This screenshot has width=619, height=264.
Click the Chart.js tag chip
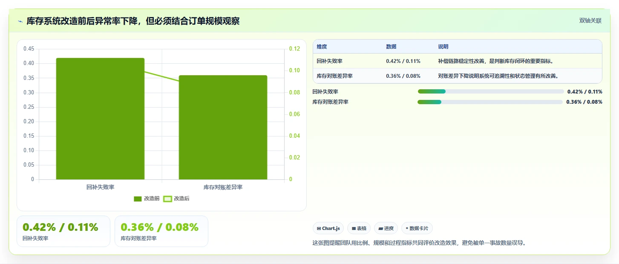pyautogui.click(x=328, y=228)
